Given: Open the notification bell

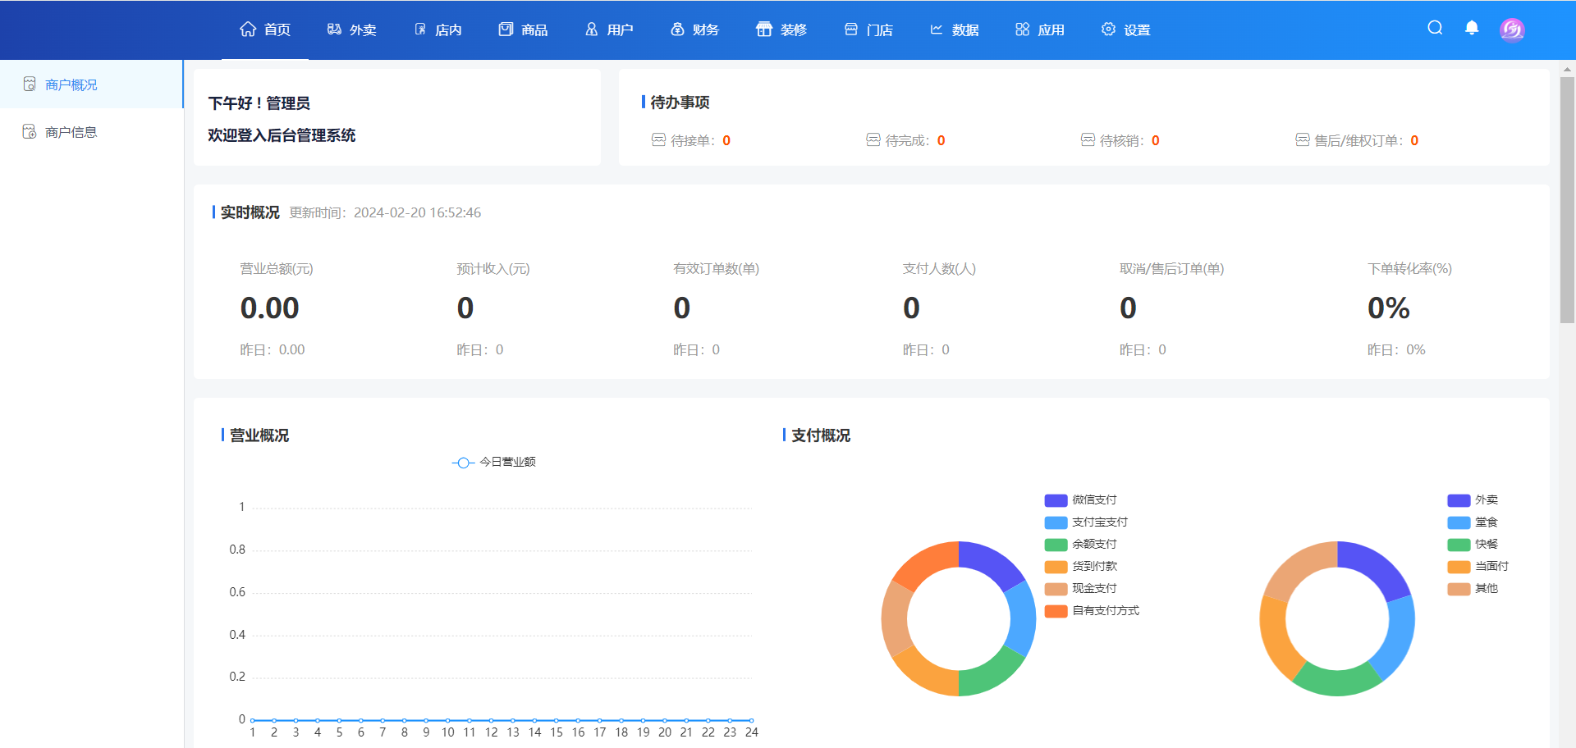Looking at the screenshot, I should pyautogui.click(x=1472, y=28).
